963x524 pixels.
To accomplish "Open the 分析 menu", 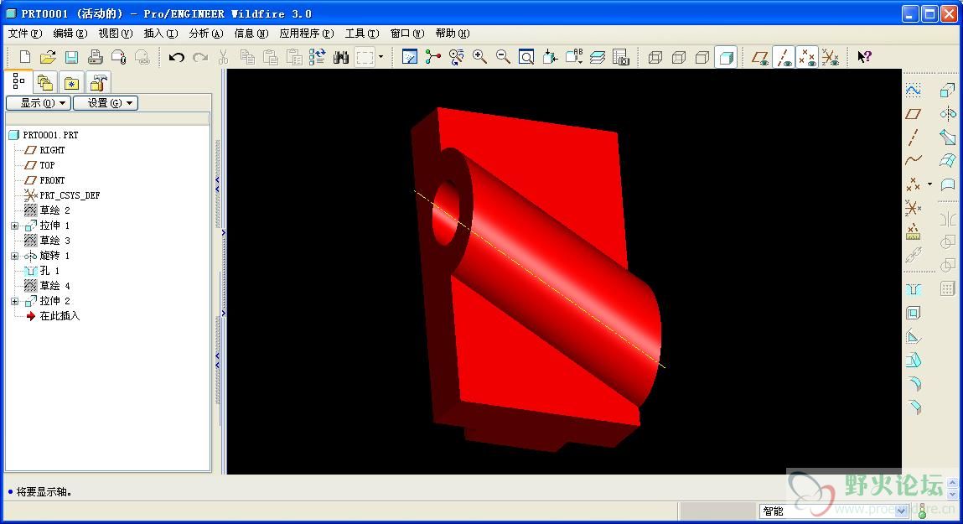I will [205, 34].
